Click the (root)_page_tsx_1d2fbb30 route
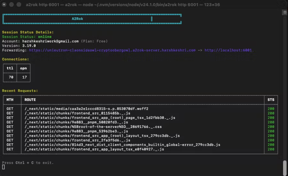 (x=100, y=117)
